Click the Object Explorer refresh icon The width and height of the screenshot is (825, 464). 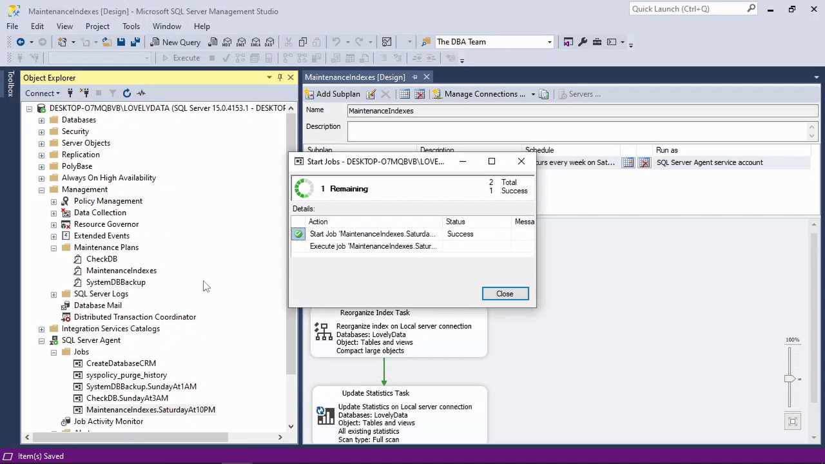[127, 93]
